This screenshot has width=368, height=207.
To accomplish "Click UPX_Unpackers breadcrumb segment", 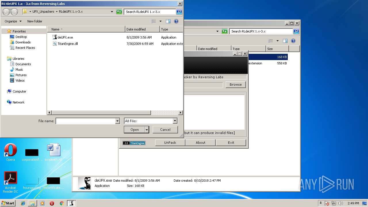I will tap(43, 12).
